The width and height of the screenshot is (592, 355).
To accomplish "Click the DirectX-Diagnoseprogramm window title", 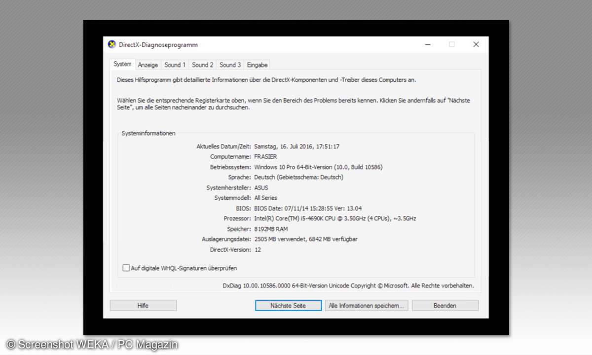I will coord(158,44).
